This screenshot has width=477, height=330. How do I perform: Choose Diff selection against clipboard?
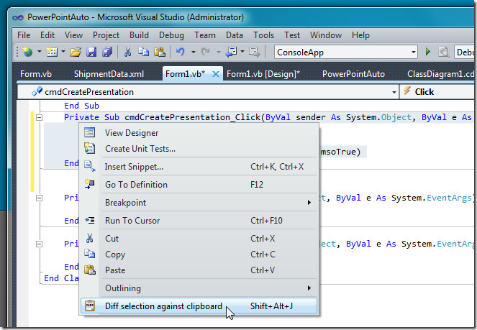[199, 306]
